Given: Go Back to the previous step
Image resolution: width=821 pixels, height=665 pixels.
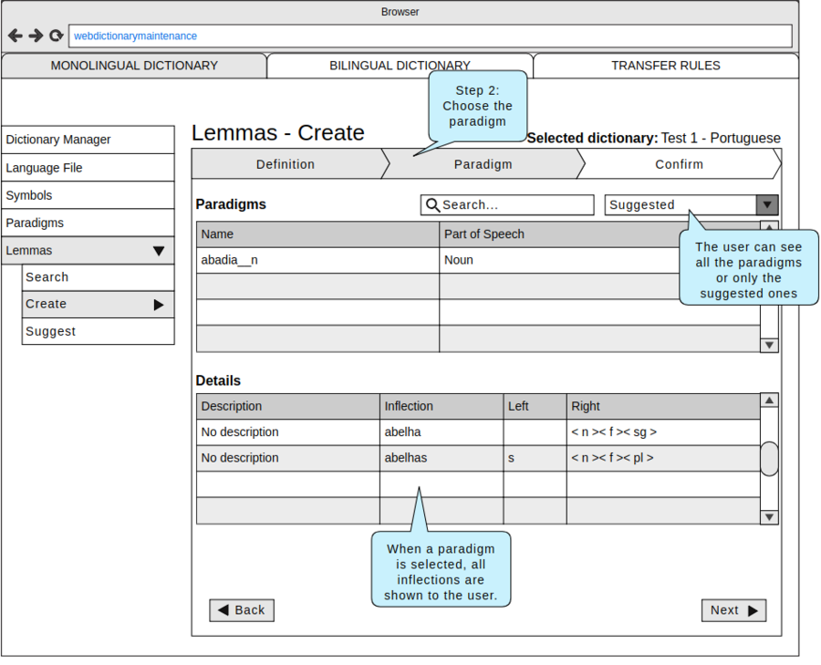Looking at the screenshot, I should pyautogui.click(x=242, y=610).
